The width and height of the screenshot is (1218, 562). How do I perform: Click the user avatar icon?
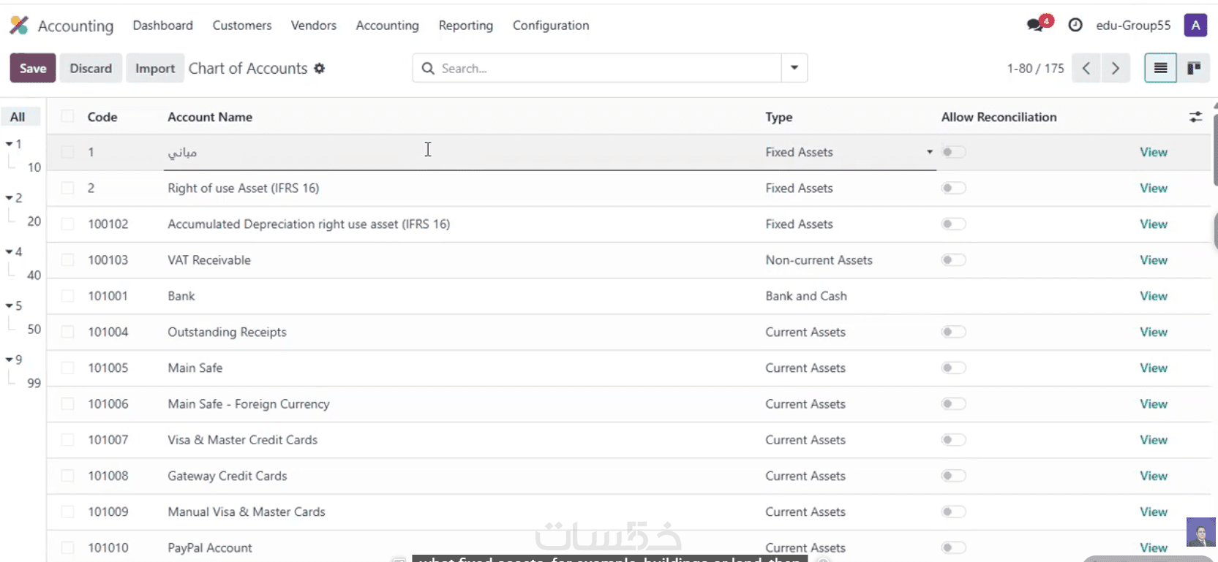point(1195,25)
